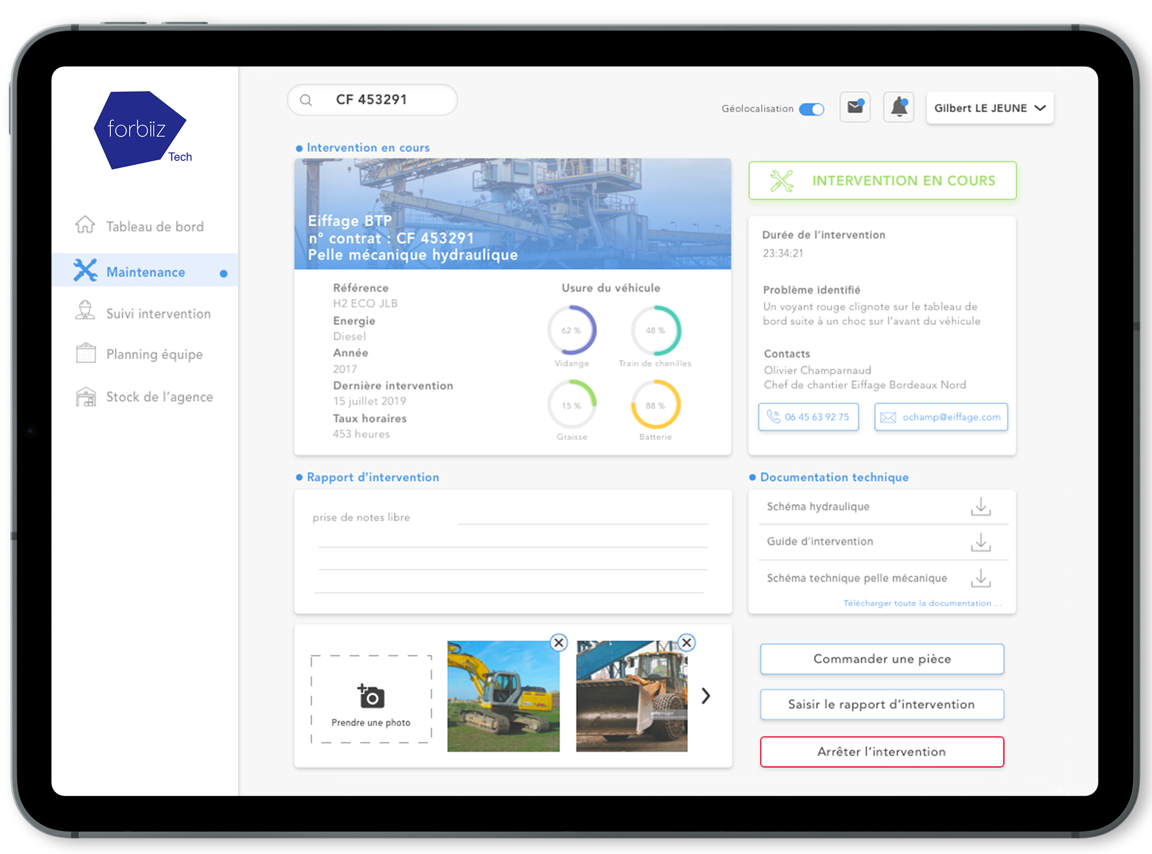Image resolution: width=1152 pixels, height=854 pixels.
Task: Click the CF 453291 search field
Action: tap(372, 100)
